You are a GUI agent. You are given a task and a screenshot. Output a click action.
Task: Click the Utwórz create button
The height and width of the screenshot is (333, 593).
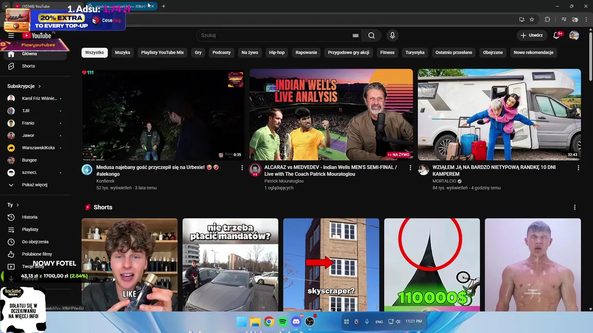pos(531,36)
